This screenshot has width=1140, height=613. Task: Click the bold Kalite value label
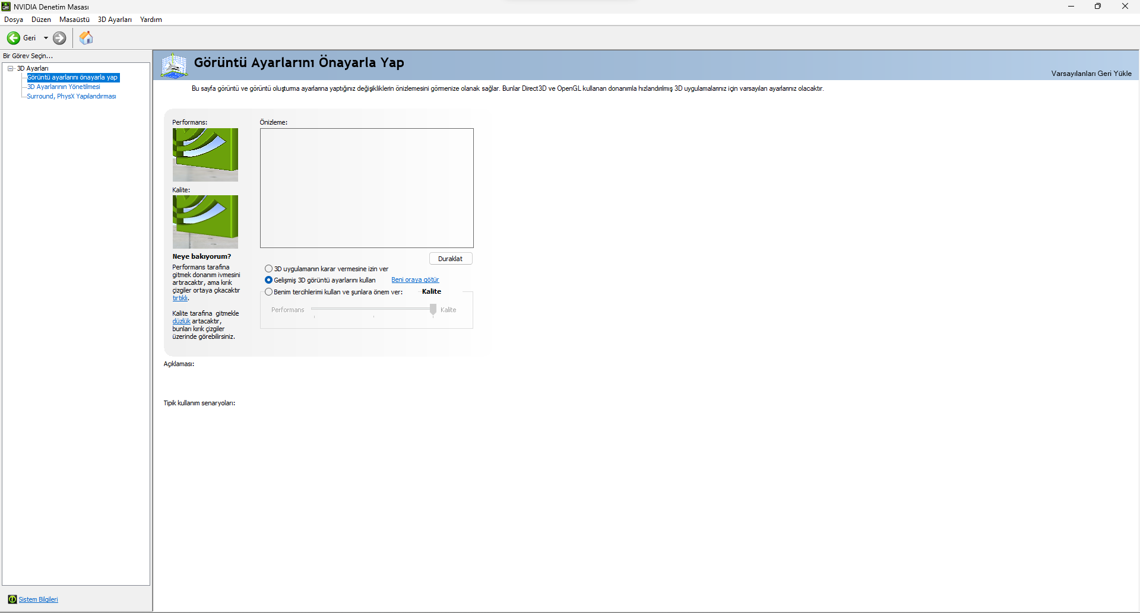click(x=432, y=291)
